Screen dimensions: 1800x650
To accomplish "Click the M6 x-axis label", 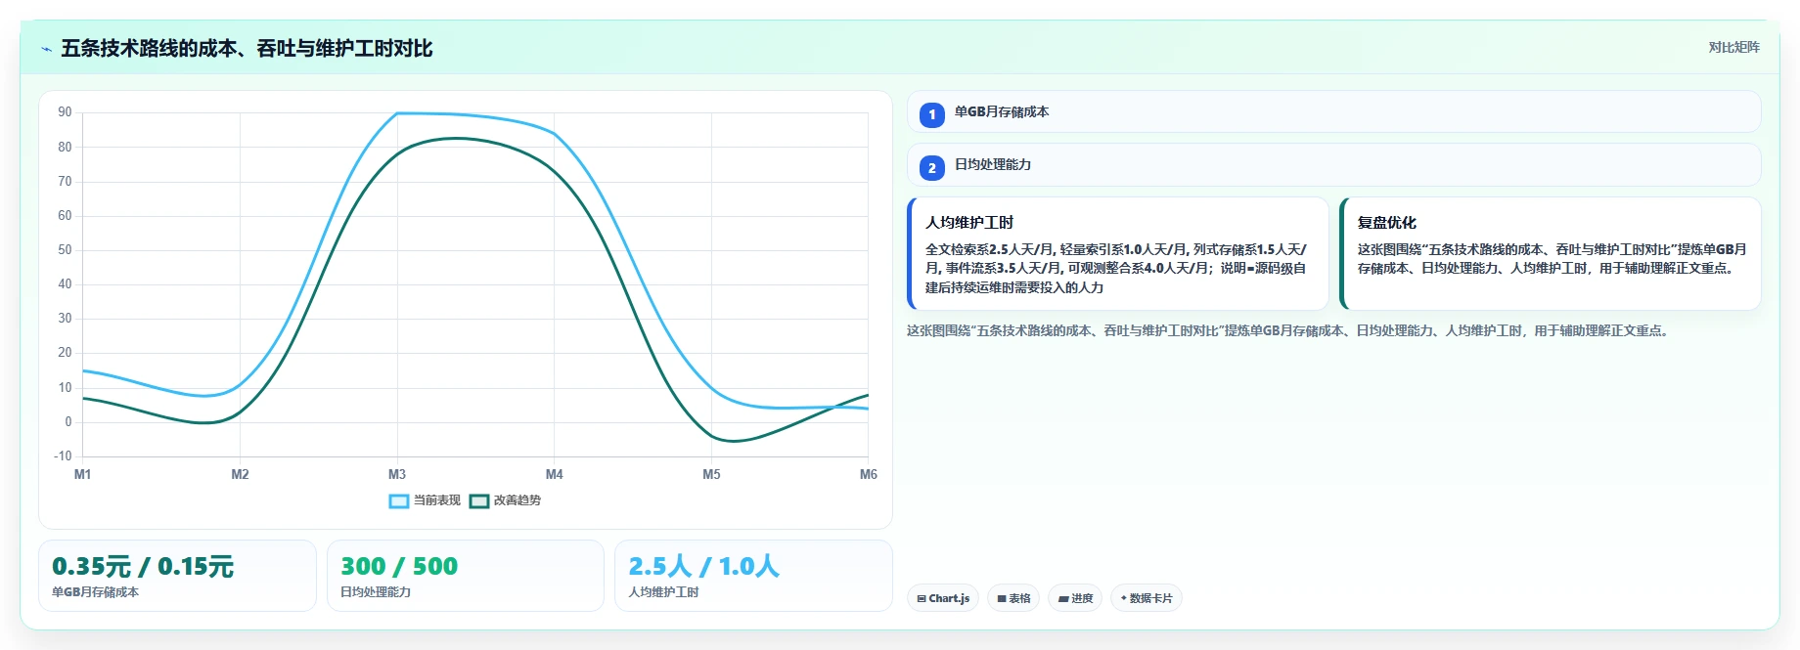I will point(869,474).
